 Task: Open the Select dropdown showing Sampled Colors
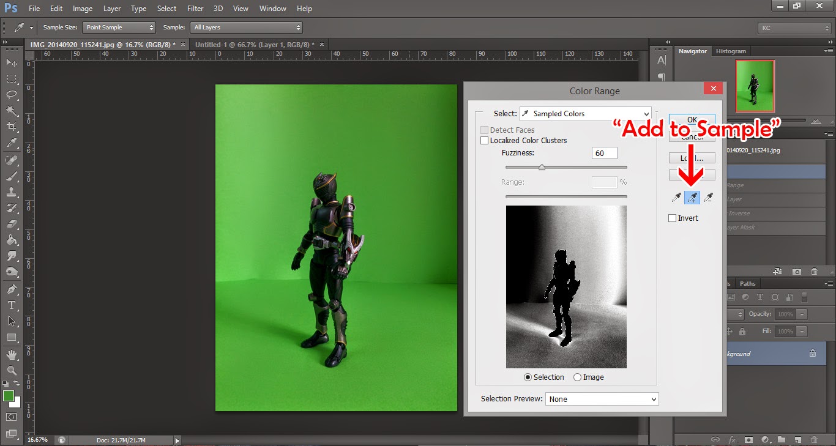point(584,113)
